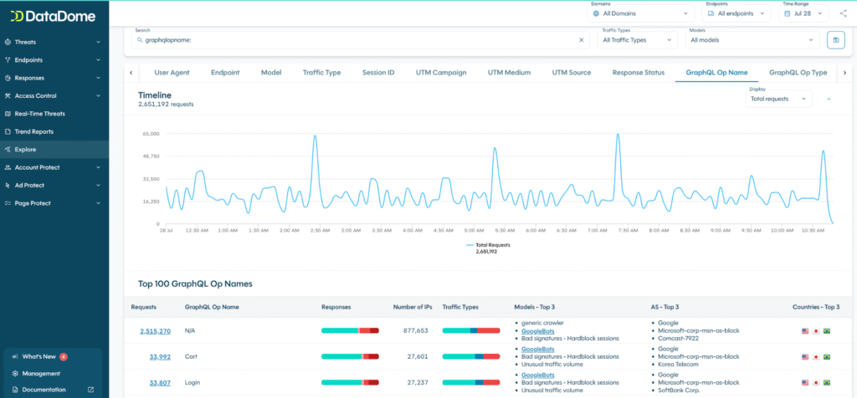The image size is (857, 398).
Task: Expand the Access Control sidebar chevron
Action: pyautogui.click(x=99, y=96)
